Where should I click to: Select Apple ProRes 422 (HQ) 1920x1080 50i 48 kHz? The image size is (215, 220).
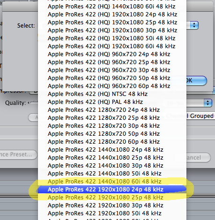[x=112, y=38]
